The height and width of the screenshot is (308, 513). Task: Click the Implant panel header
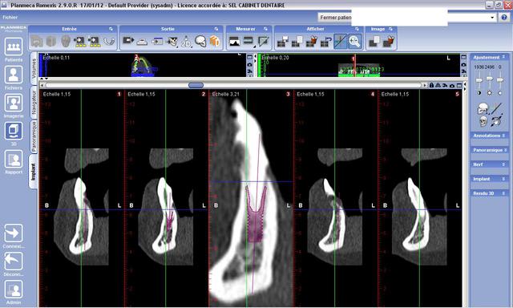[490, 179]
